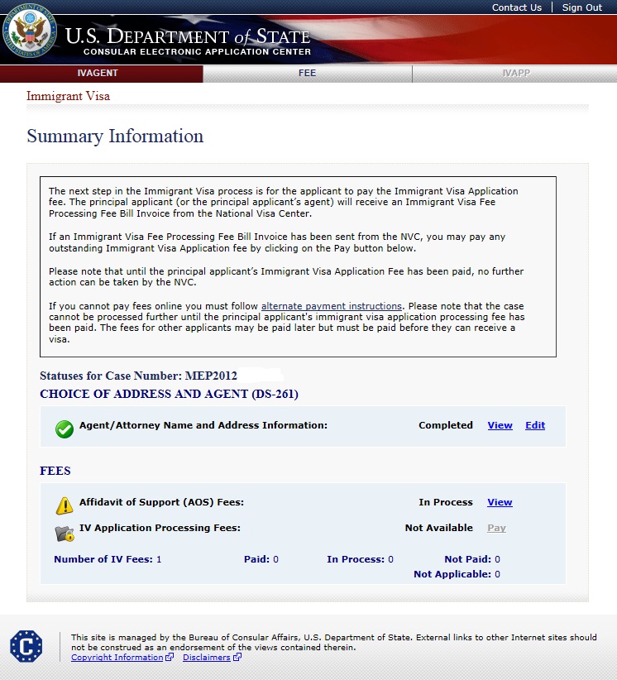Open the IVAGENT tab
The height and width of the screenshot is (680, 617).
[102, 74]
